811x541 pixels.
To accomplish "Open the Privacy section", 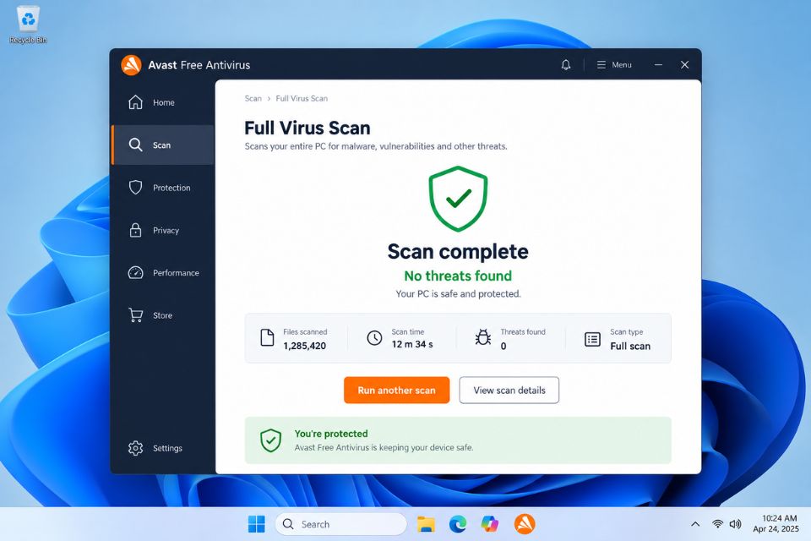I will coord(162,230).
